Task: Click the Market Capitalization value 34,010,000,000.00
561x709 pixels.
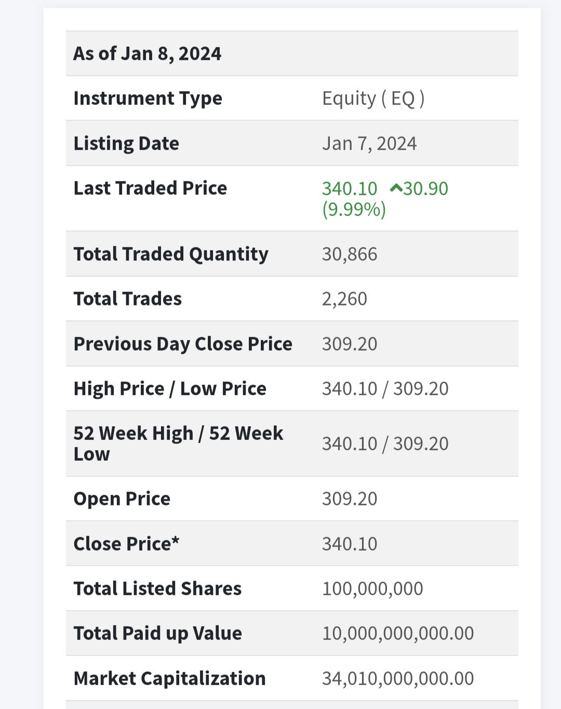Action: pos(397,678)
